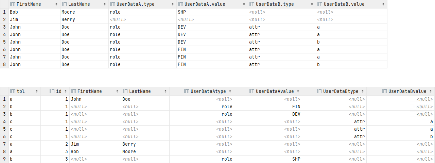Screen dimensions: 435x163
Task: Click the column icon beside UserDataAvalue header
Action: 252,91
